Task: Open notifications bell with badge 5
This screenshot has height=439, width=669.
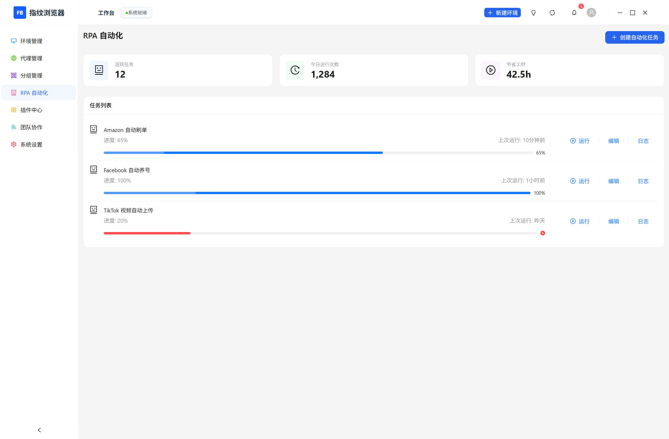Action: [x=574, y=13]
